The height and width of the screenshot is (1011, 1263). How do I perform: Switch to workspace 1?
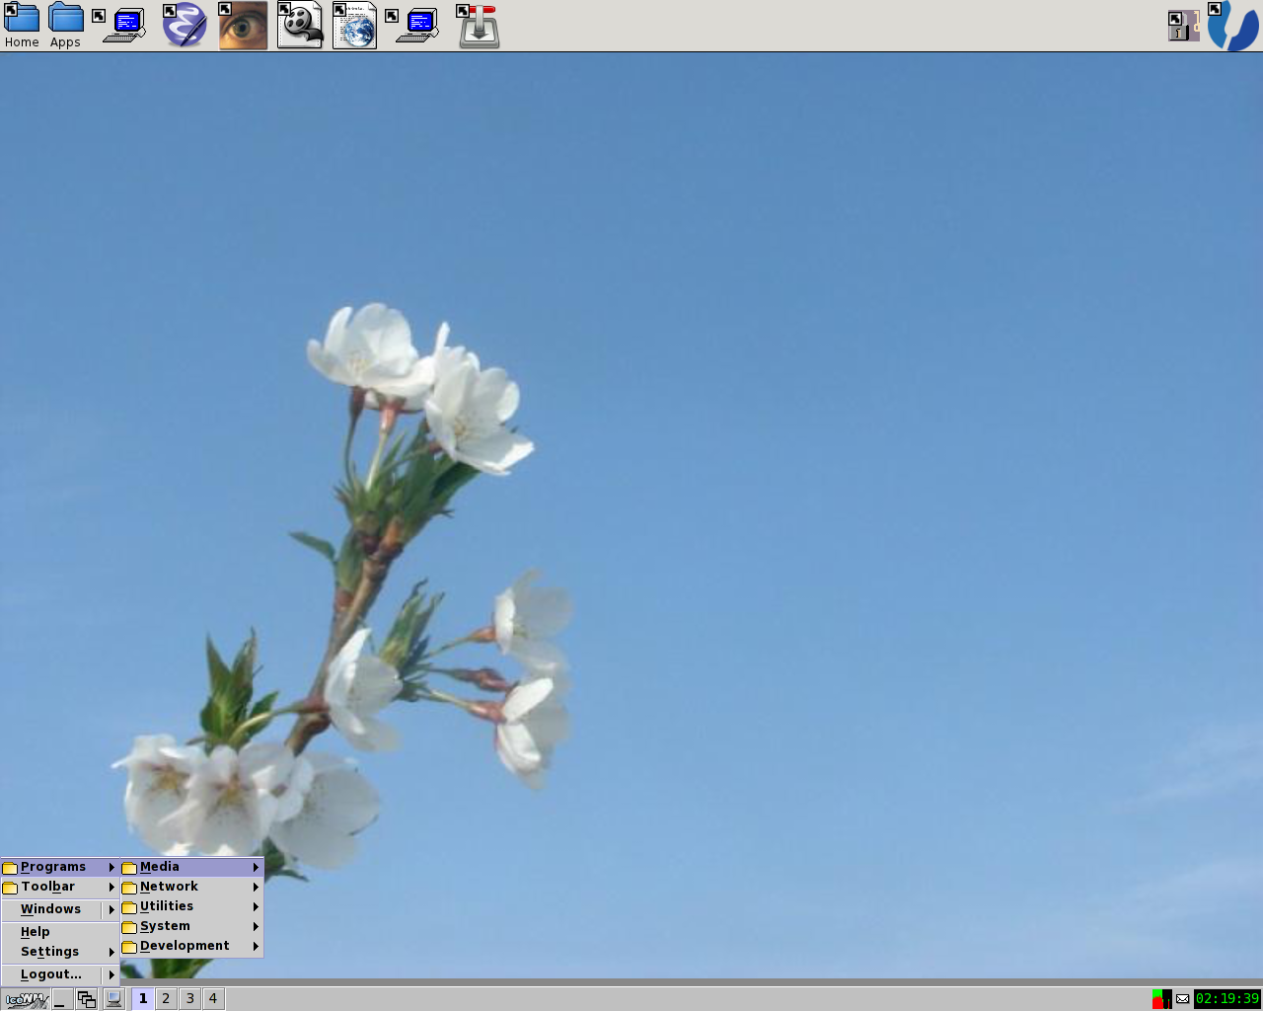tap(143, 999)
